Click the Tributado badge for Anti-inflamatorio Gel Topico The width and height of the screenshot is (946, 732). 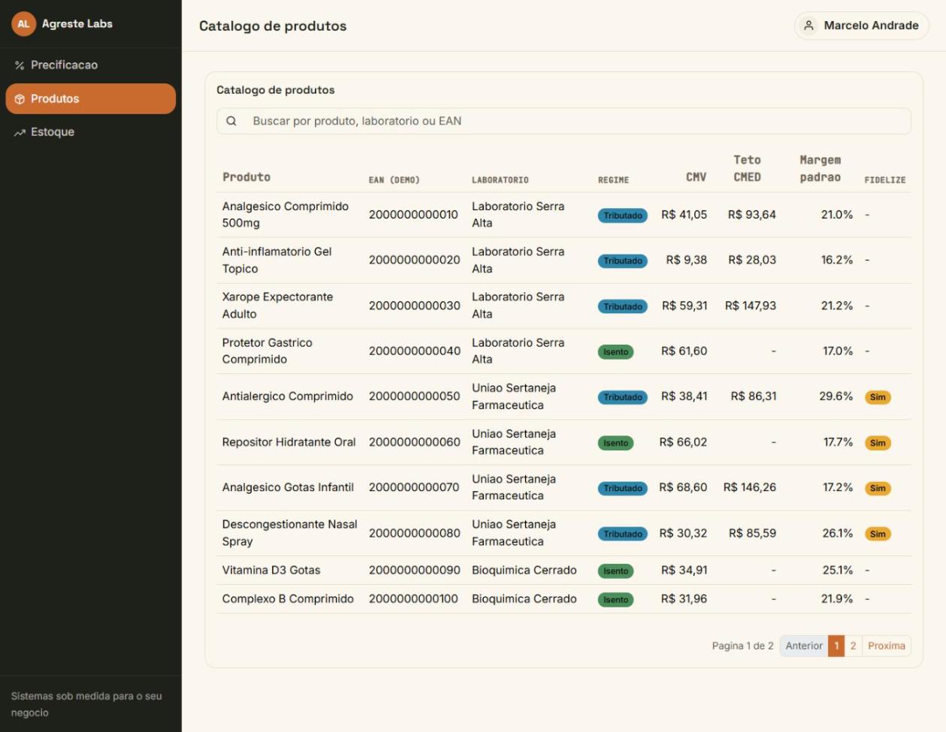point(623,261)
